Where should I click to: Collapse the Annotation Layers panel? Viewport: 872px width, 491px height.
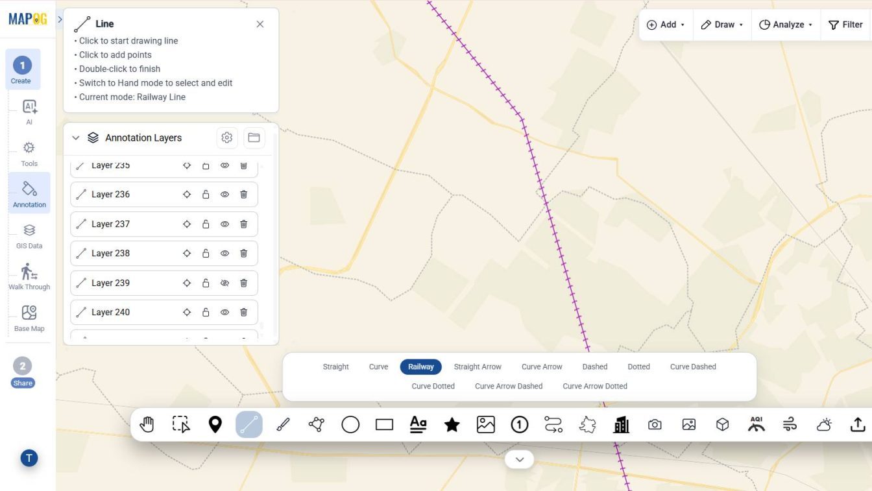tap(75, 138)
